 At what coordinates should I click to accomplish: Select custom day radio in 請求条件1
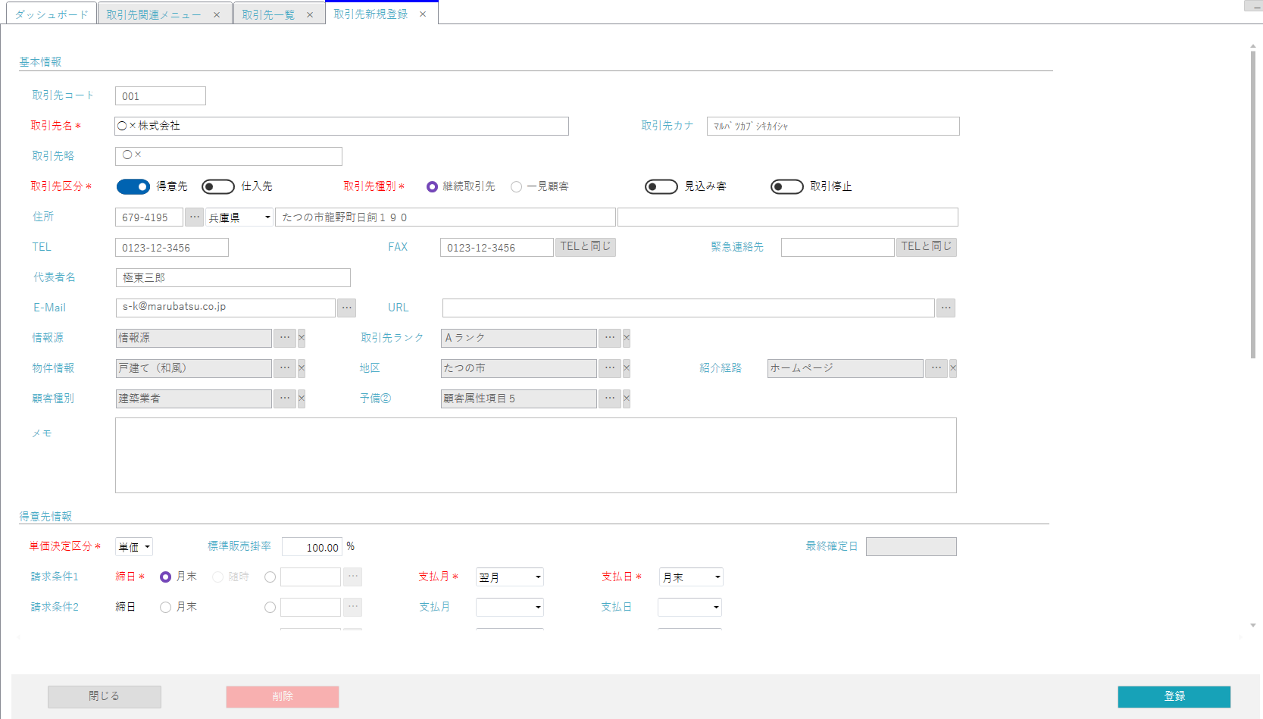(270, 577)
